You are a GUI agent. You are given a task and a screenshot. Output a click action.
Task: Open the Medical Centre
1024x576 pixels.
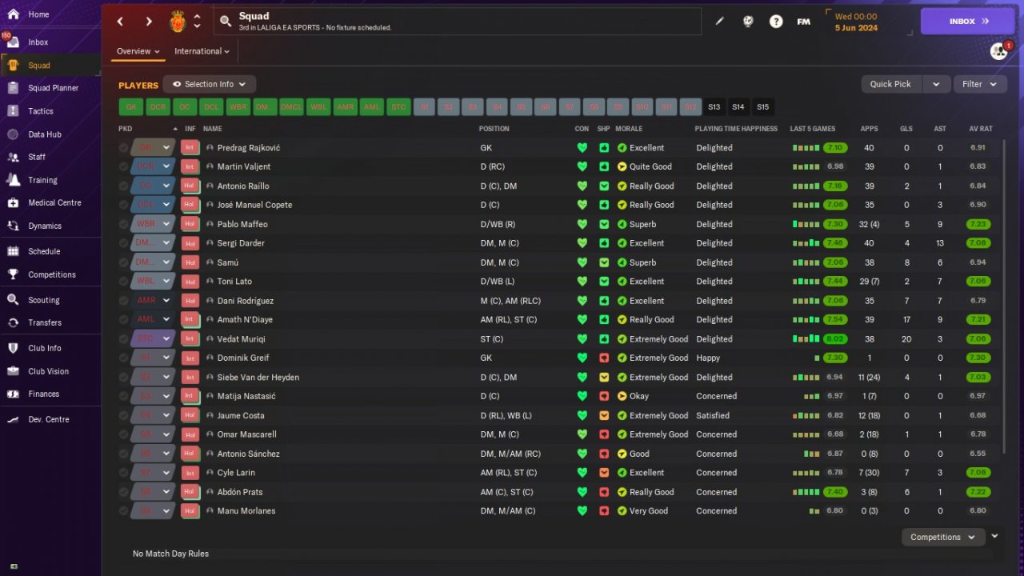[54, 202]
